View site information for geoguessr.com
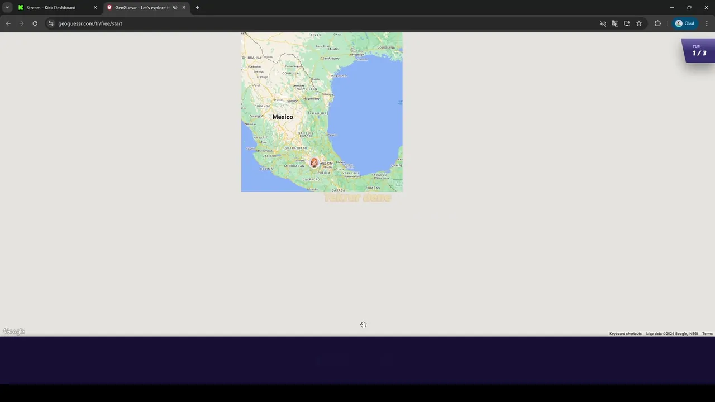715x402 pixels. click(51, 23)
